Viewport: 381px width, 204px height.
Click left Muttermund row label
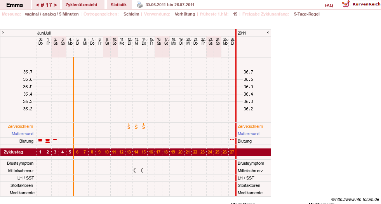(23, 134)
